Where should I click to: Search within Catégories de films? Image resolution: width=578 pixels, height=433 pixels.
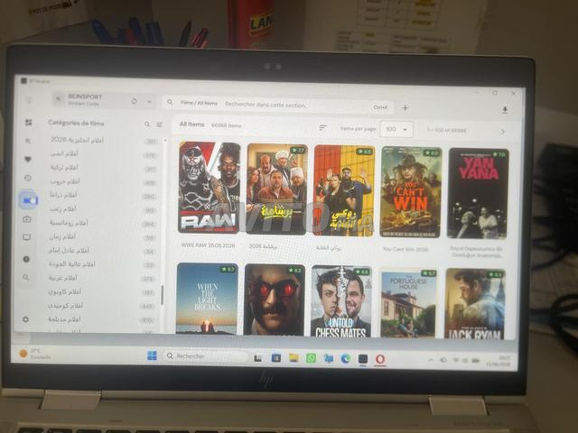point(147,124)
